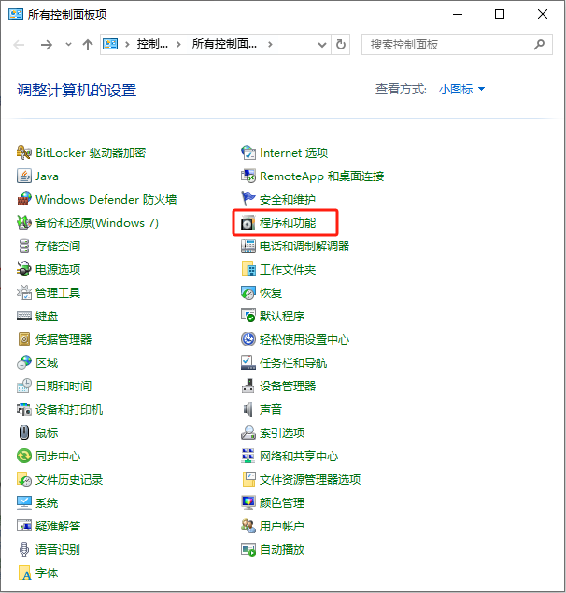Viewport: 566px width, 593px height.
Task: Click the 同步中心 green sync icon
Action: click(x=24, y=456)
